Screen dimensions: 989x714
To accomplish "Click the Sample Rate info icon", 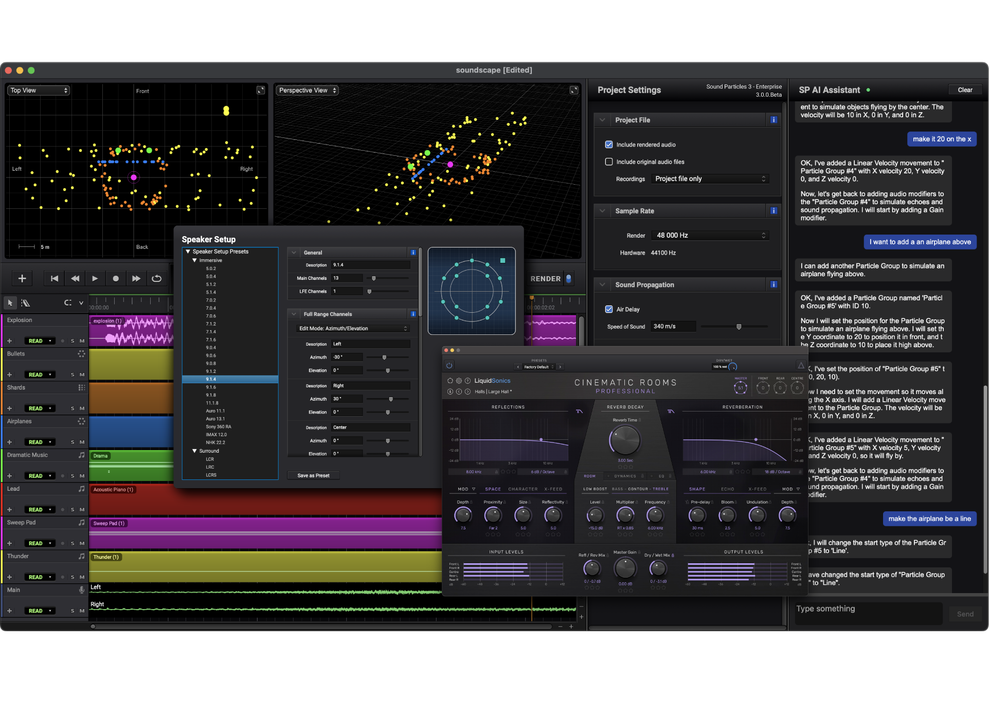I will pyautogui.click(x=774, y=211).
